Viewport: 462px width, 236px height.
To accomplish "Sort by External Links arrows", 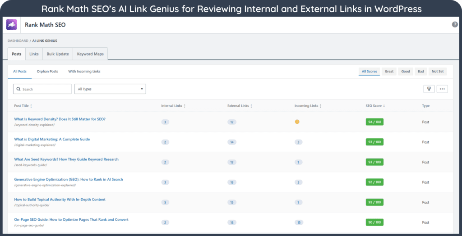I will coord(251,106).
